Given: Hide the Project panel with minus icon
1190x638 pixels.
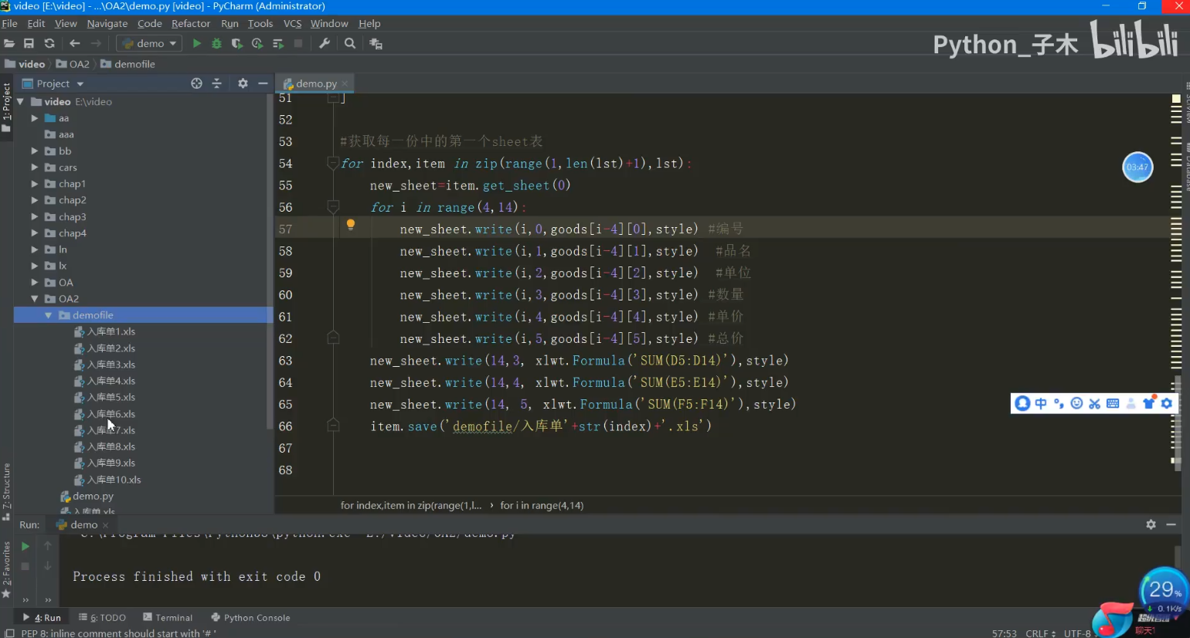Looking at the screenshot, I should coord(263,83).
